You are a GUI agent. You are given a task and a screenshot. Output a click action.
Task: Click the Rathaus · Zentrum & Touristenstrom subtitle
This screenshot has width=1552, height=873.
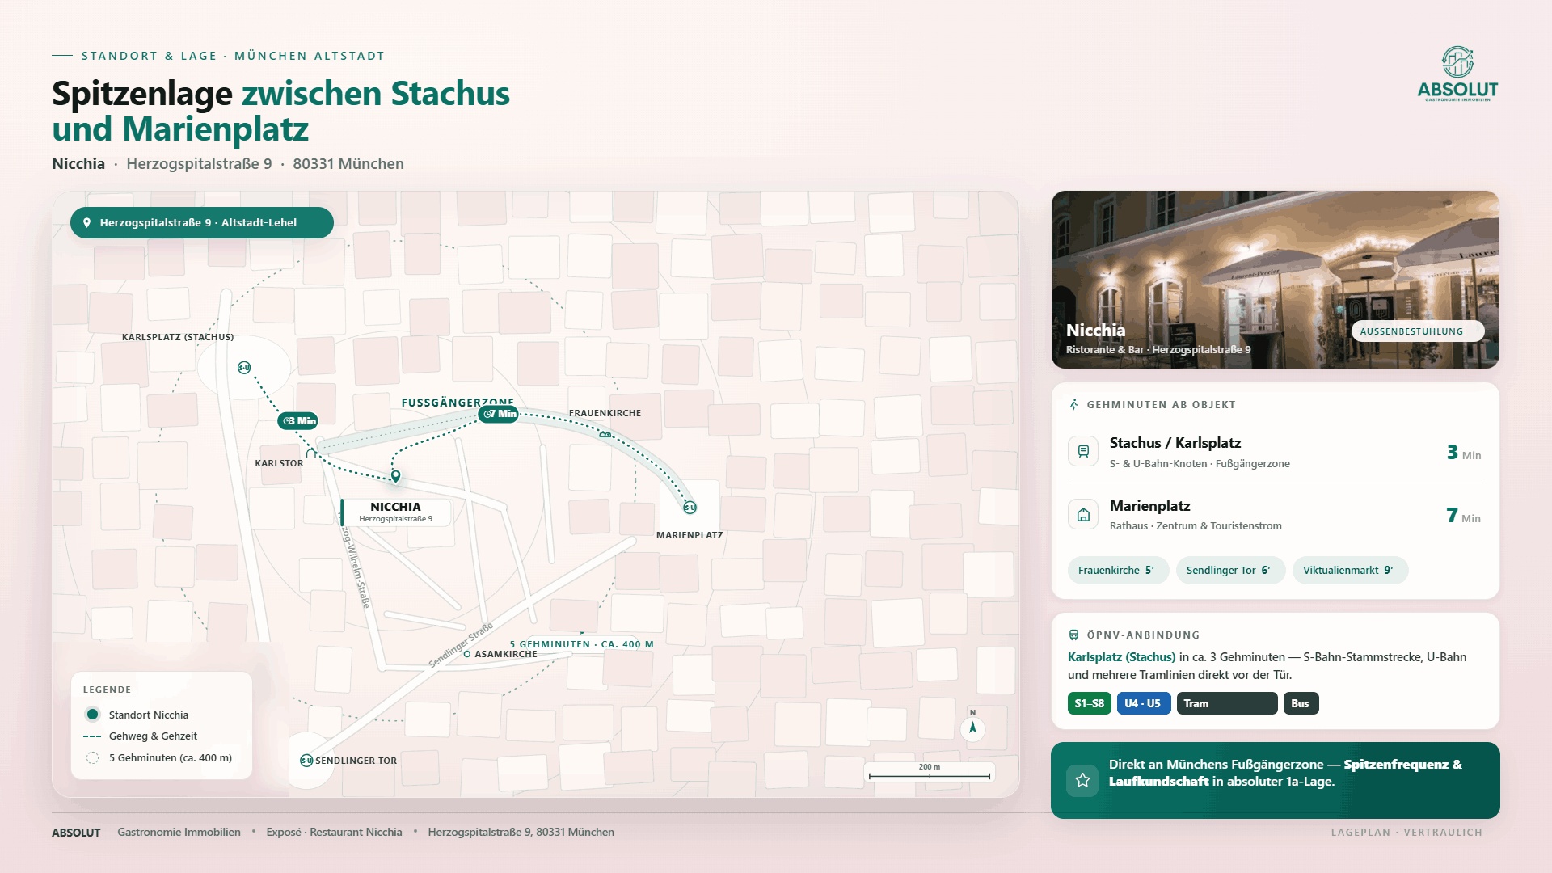(x=1196, y=526)
